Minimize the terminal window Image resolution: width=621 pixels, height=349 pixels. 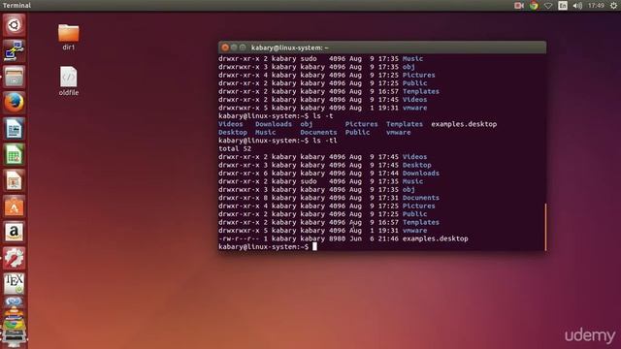point(234,48)
